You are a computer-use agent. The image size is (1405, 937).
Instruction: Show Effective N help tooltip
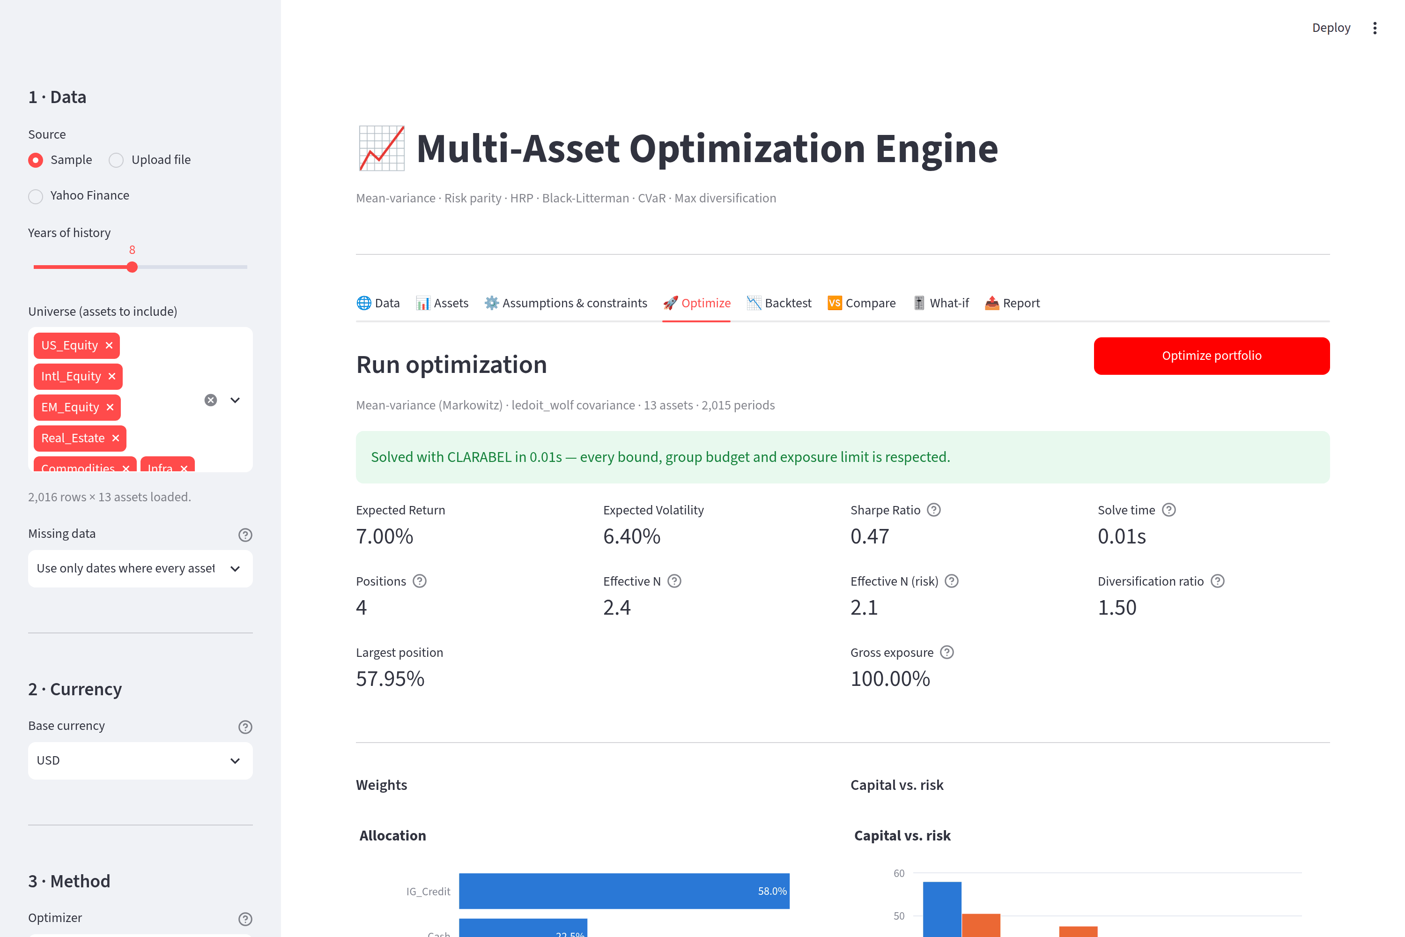(x=674, y=581)
